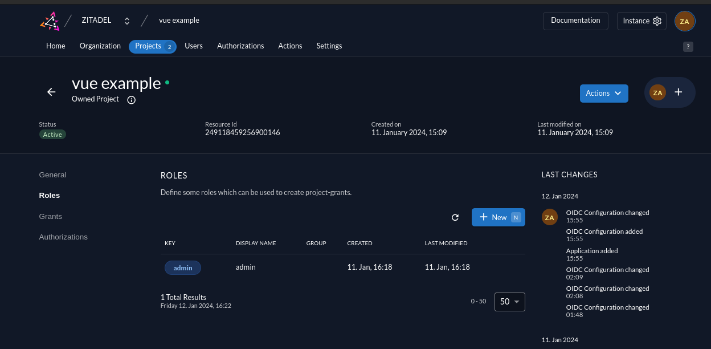Open the Documentation page
The width and height of the screenshot is (711, 349).
point(575,21)
